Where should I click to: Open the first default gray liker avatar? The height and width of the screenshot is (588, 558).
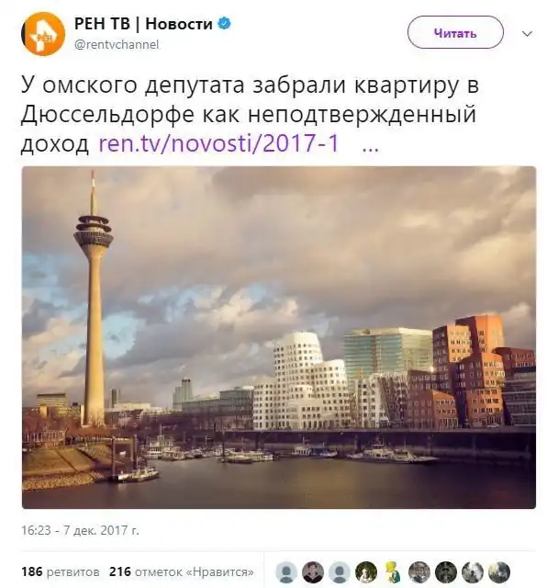[x=286, y=572]
